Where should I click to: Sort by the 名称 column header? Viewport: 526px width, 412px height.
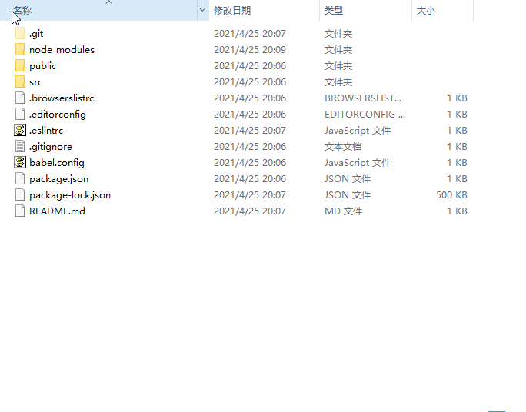[x=98, y=10]
